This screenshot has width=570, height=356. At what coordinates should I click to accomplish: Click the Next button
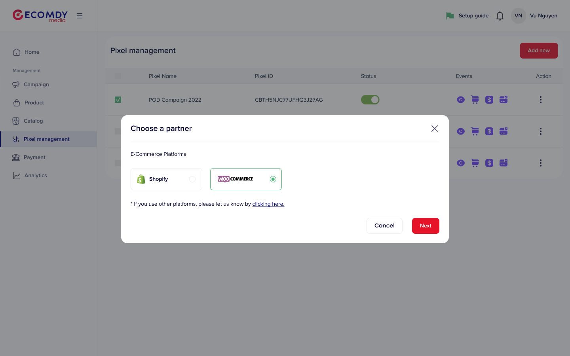click(x=426, y=226)
